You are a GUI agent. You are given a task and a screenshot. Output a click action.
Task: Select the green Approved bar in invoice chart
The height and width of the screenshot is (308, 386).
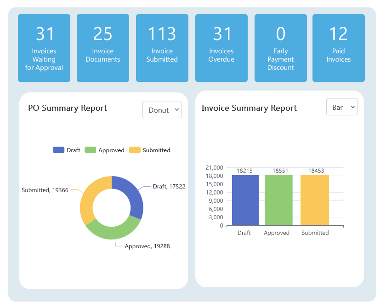pyautogui.click(x=278, y=200)
